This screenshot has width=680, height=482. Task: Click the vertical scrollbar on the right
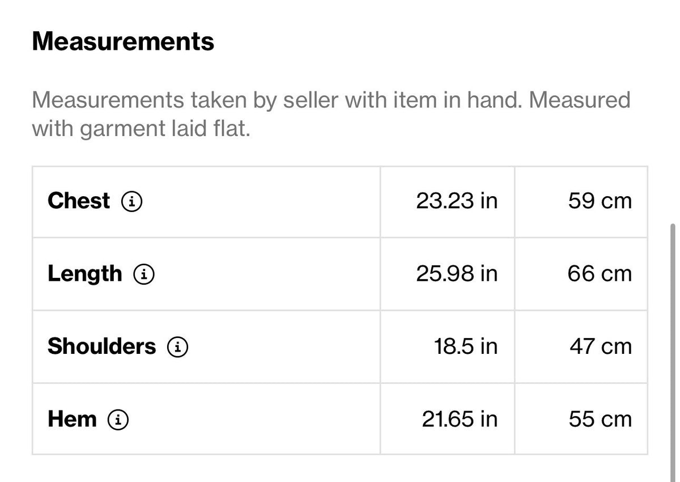click(x=673, y=352)
